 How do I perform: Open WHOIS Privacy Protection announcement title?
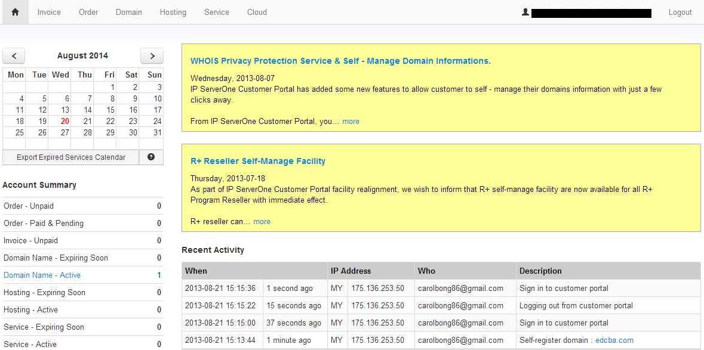click(340, 61)
